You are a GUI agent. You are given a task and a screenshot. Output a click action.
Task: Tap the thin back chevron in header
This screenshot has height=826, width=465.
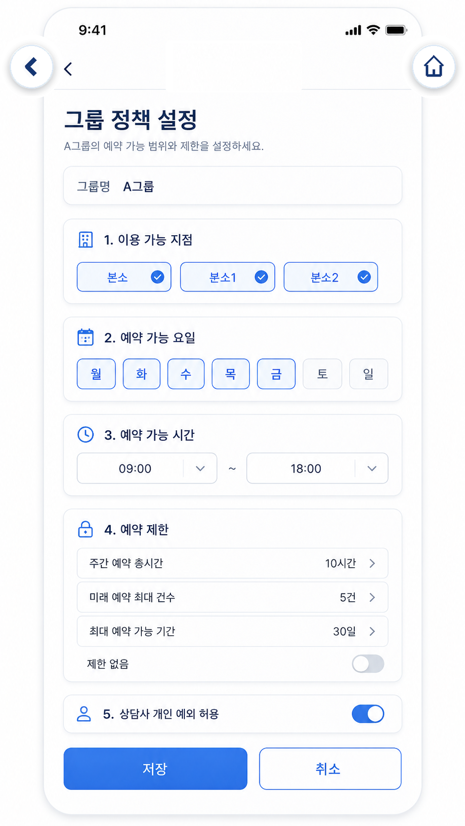(68, 69)
